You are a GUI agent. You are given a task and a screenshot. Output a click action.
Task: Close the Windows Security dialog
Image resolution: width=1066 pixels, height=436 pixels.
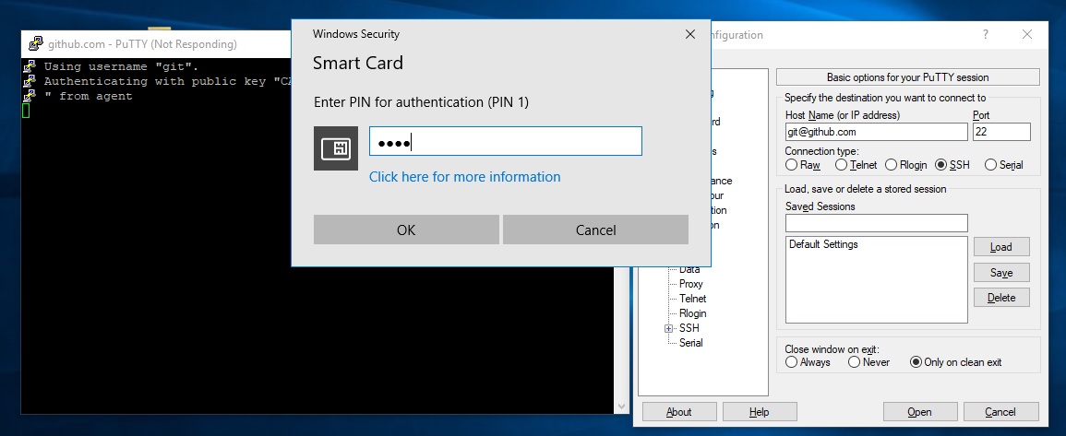pyautogui.click(x=690, y=34)
